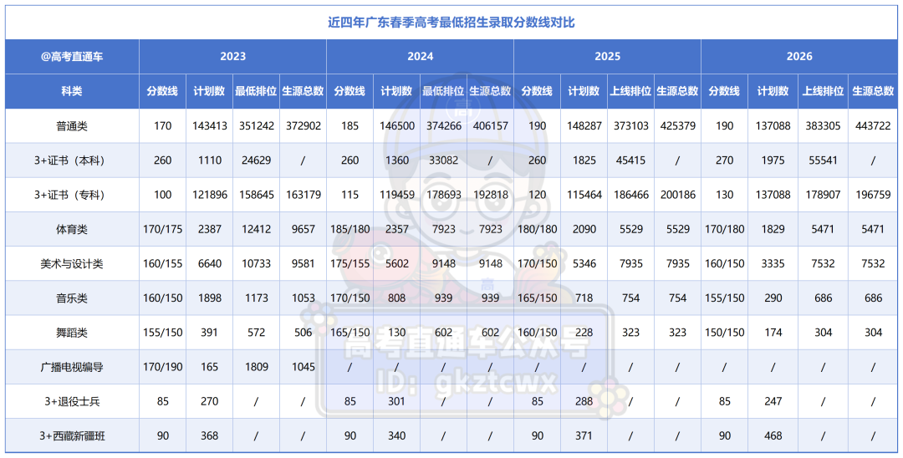Image resolution: width=903 pixels, height=458 pixels.
Task: Select the cell showing 9657
Action: click(x=303, y=230)
